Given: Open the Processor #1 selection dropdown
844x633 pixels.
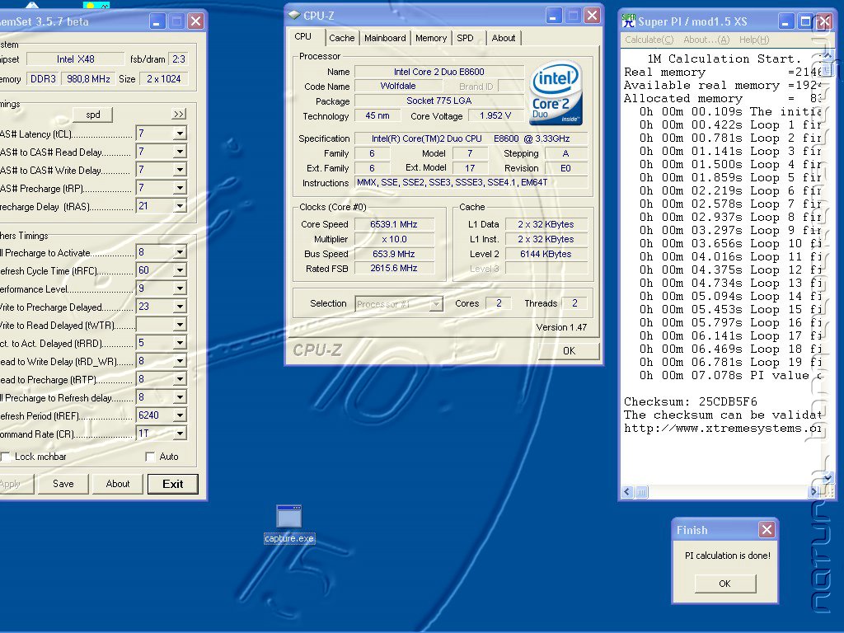Looking at the screenshot, I should click(x=436, y=304).
